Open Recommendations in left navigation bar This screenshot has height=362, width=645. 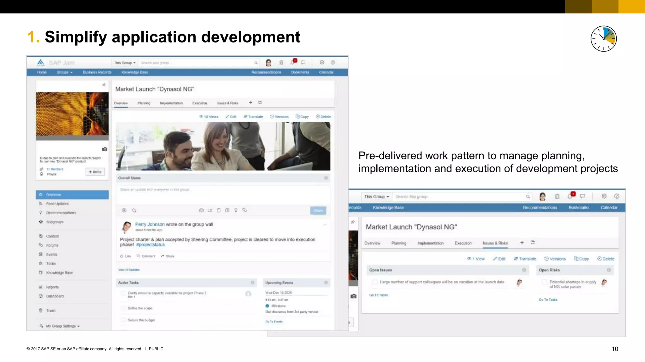[266, 72]
